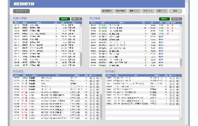
Task: Open the 設定 settings button
Action: (x=175, y=11)
